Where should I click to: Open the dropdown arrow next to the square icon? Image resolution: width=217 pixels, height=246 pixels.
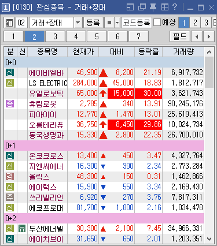[117, 23]
